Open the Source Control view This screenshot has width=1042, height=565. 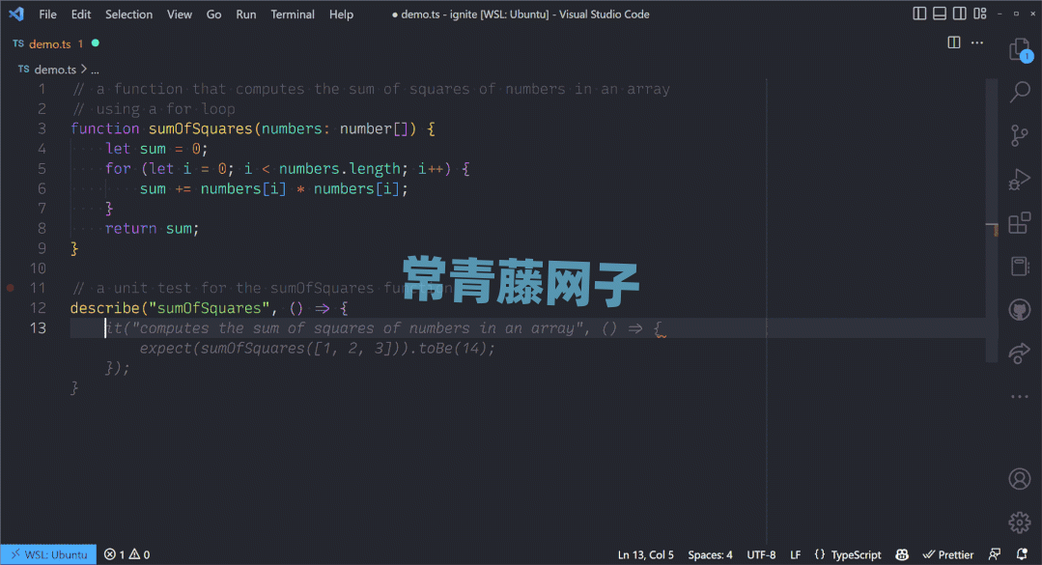pyautogui.click(x=1019, y=135)
